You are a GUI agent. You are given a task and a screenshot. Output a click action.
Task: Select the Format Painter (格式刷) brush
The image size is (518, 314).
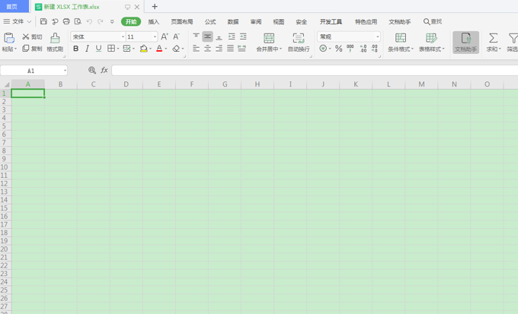point(55,38)
